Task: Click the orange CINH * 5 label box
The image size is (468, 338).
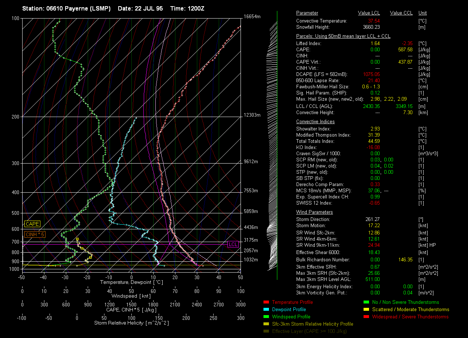Action: click(35, 234)
